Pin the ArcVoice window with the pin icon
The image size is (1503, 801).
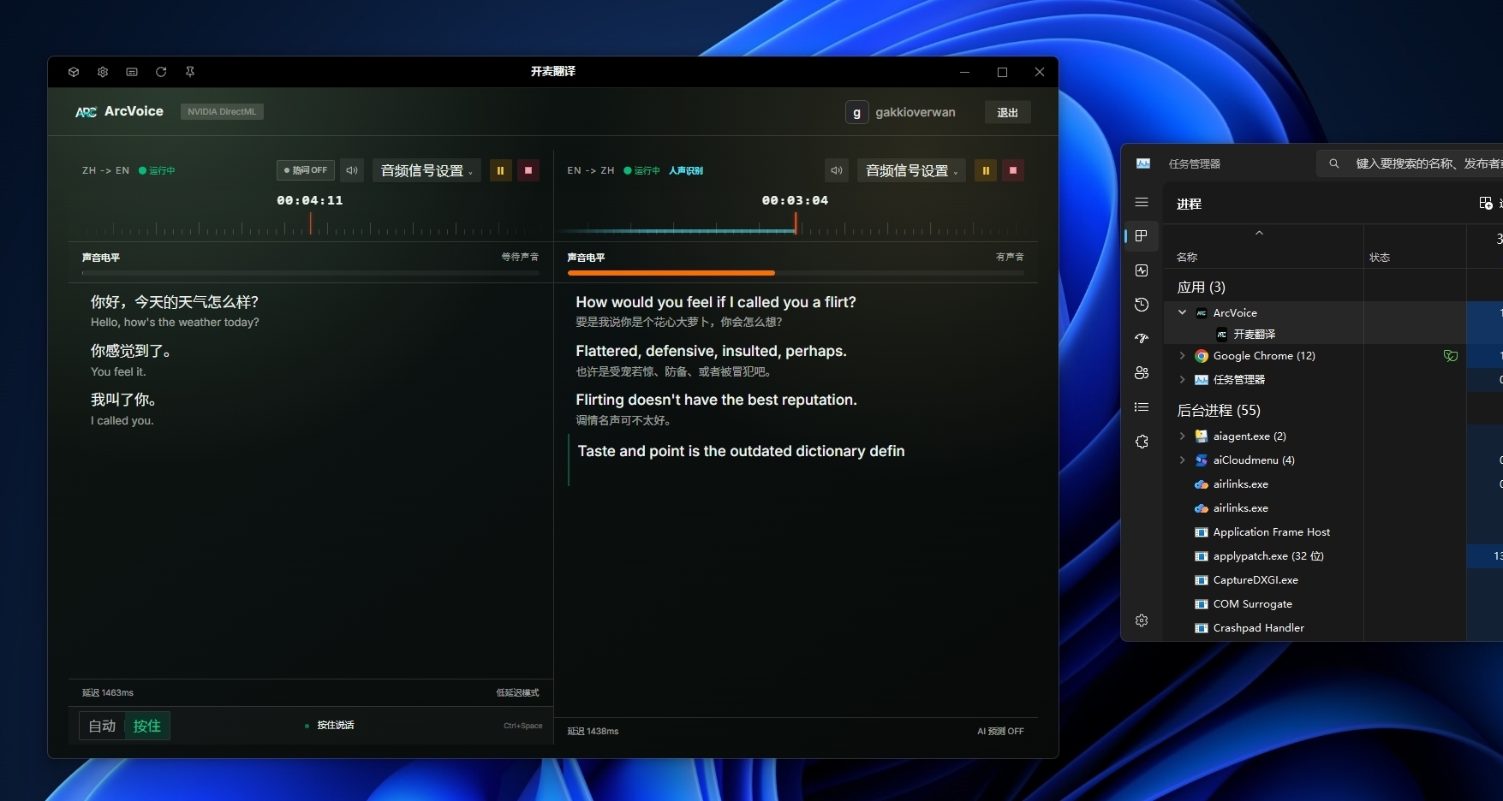[x=190, y=72]
